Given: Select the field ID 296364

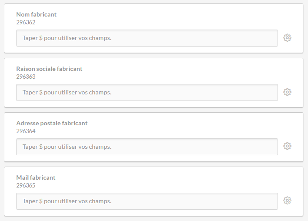Looking at the screenshot, I should coord(26,131).
